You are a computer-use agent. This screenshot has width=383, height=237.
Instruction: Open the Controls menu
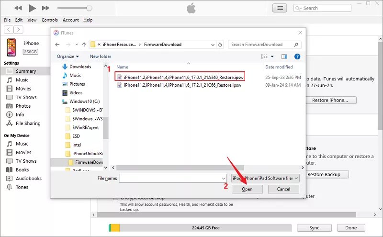click(x=50, y=20)
